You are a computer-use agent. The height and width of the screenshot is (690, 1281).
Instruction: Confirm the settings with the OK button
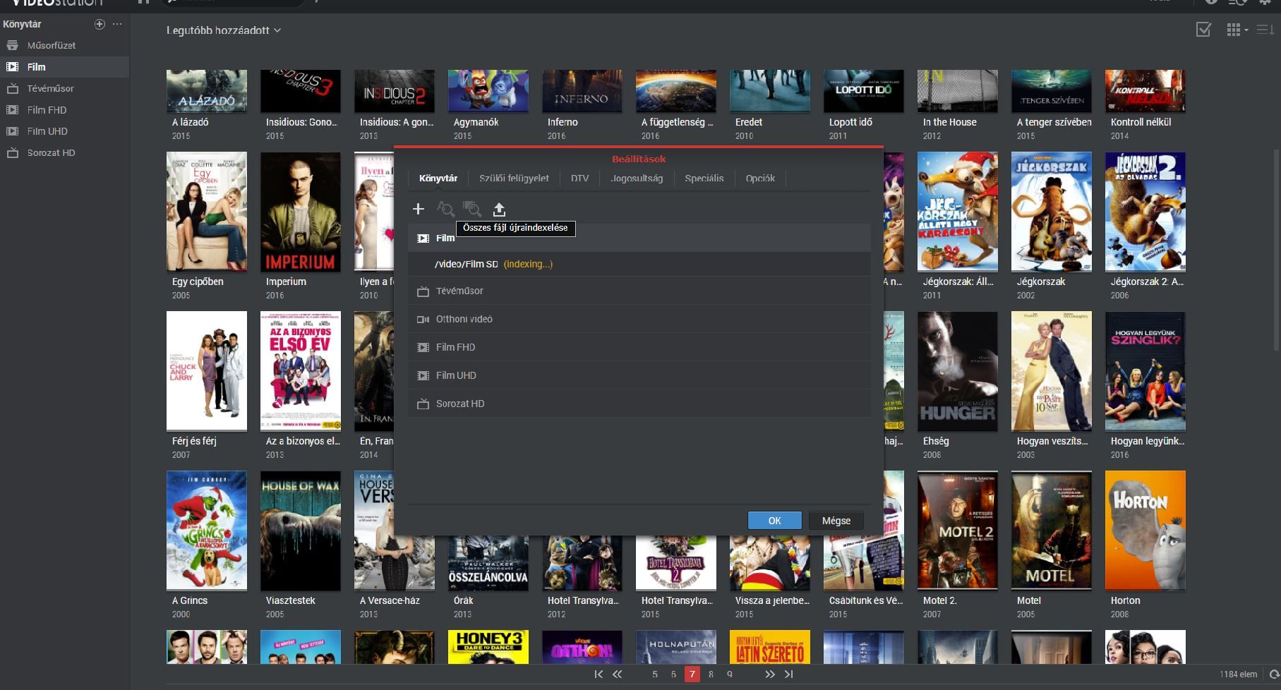click(x=774, y=521)
